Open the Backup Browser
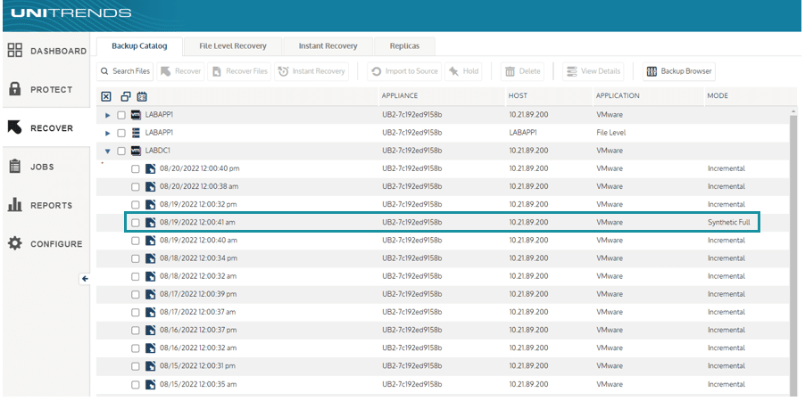Screen dimensions: 805x401 pos(678,71)
